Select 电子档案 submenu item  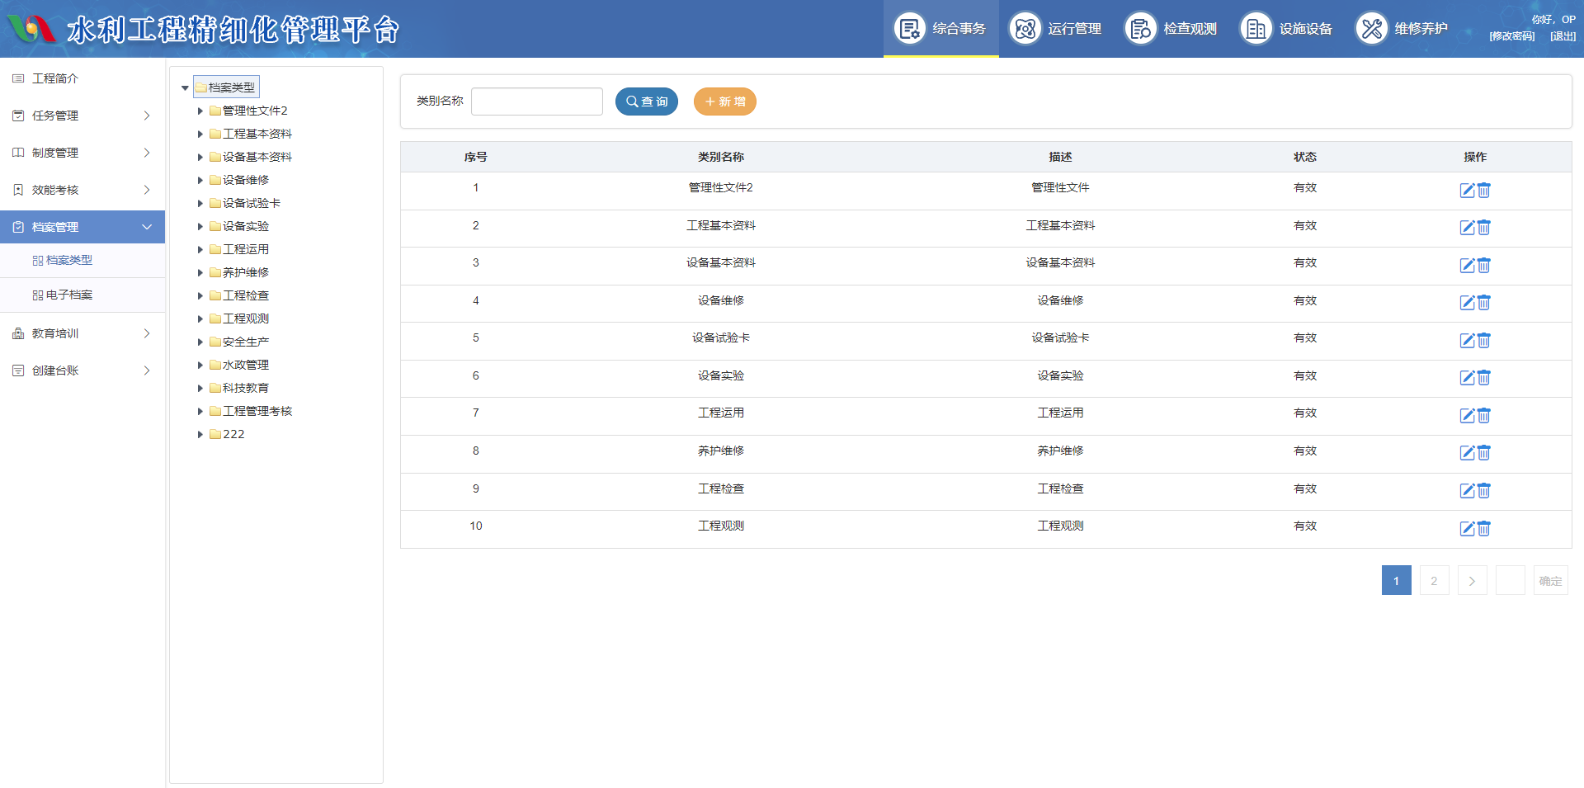[69, 295]
